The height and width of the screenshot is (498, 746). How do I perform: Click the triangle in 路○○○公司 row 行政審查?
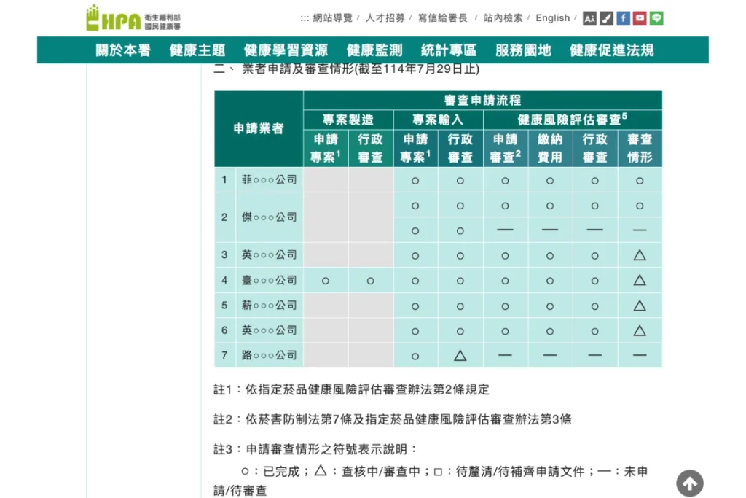pos(460,355)
